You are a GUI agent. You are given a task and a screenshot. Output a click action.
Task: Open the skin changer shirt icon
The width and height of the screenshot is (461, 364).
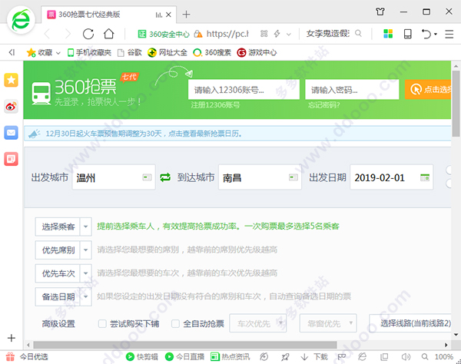380,12
